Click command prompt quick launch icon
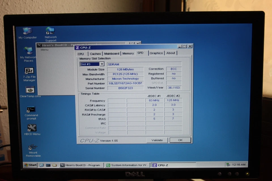The image size is (272, 181). pos(48,165)
